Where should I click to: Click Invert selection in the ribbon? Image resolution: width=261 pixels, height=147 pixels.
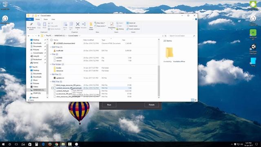click(133, 29)
